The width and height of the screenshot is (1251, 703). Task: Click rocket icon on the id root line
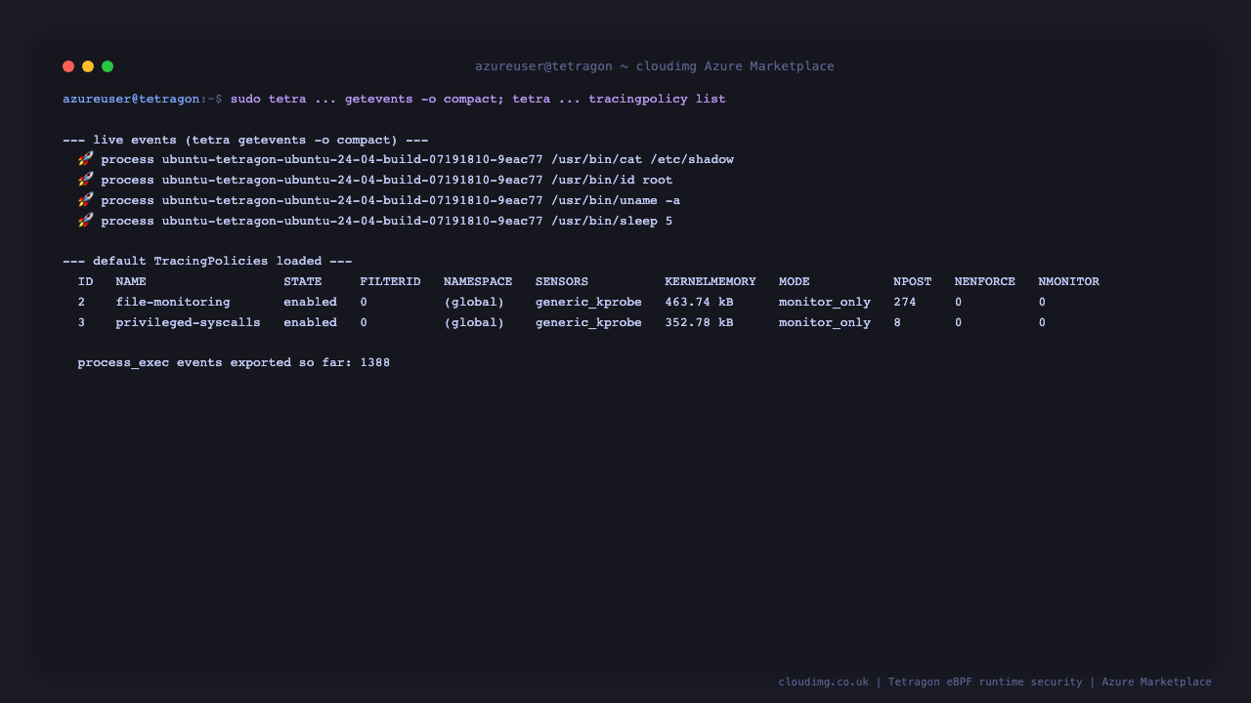(x=86, y=180)
